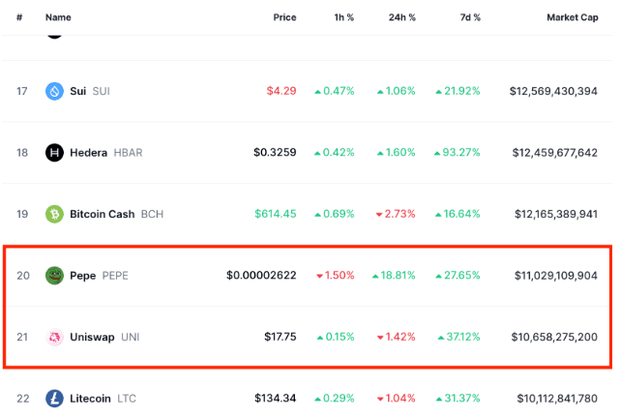
Task: Click Sui price $4.29
Action: 281,91
